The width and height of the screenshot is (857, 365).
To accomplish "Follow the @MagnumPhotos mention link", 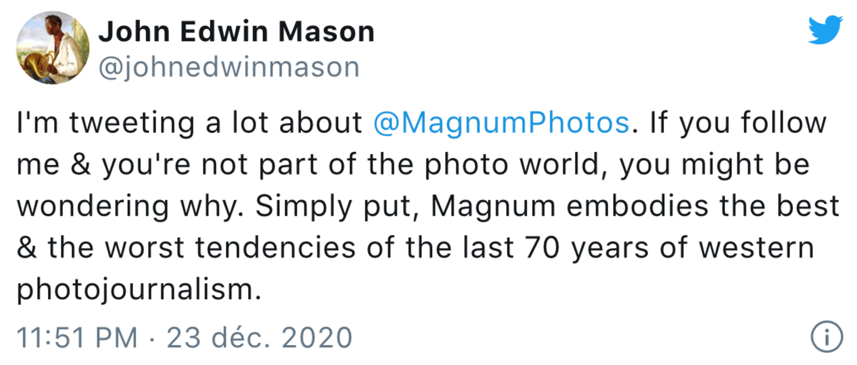I will 501,123.
